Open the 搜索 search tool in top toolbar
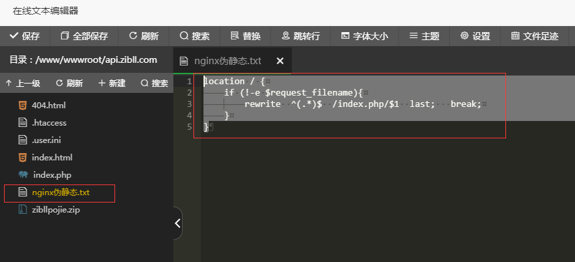This screenshot has width=575, height=262. pyautogui.click(x=194, y=36)
